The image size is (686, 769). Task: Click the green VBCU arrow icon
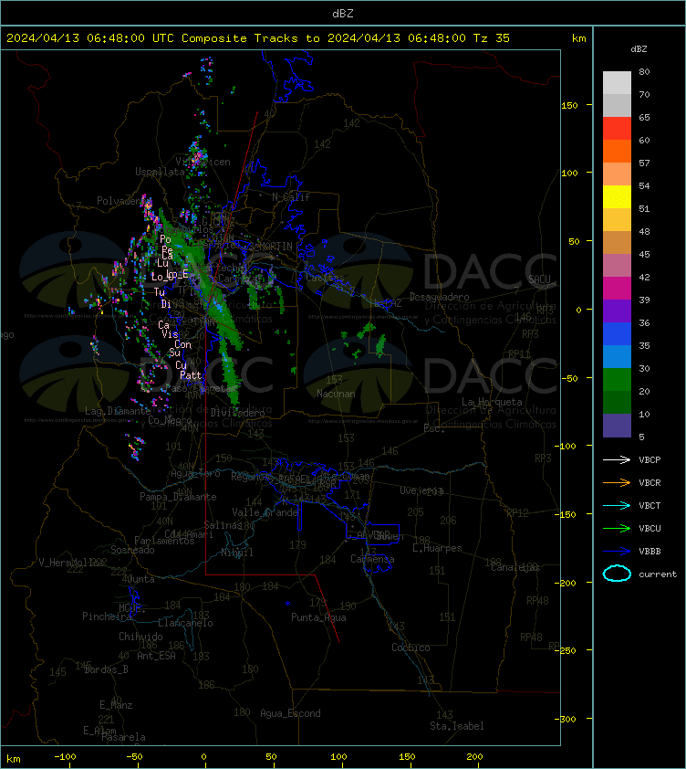pos(617,528)
